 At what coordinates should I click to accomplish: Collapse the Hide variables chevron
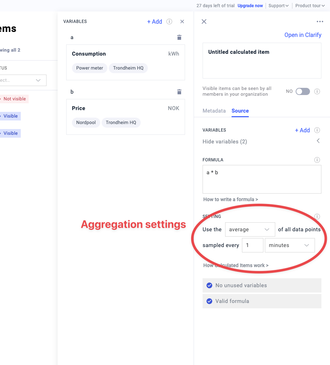pos(318,141)
